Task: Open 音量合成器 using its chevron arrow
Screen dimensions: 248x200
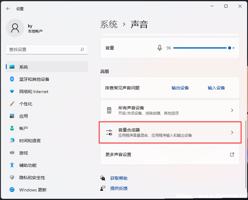Action: [232, 132]
